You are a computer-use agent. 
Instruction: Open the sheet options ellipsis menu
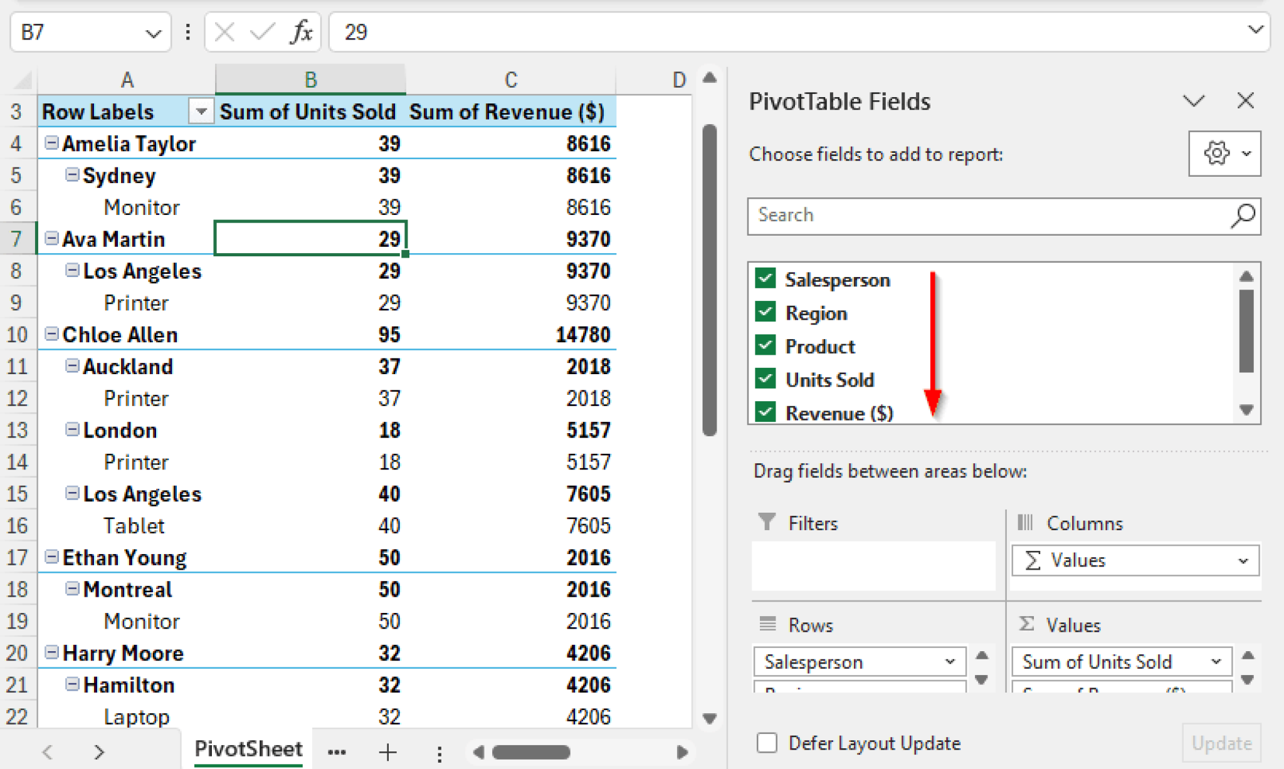point(338,751)
